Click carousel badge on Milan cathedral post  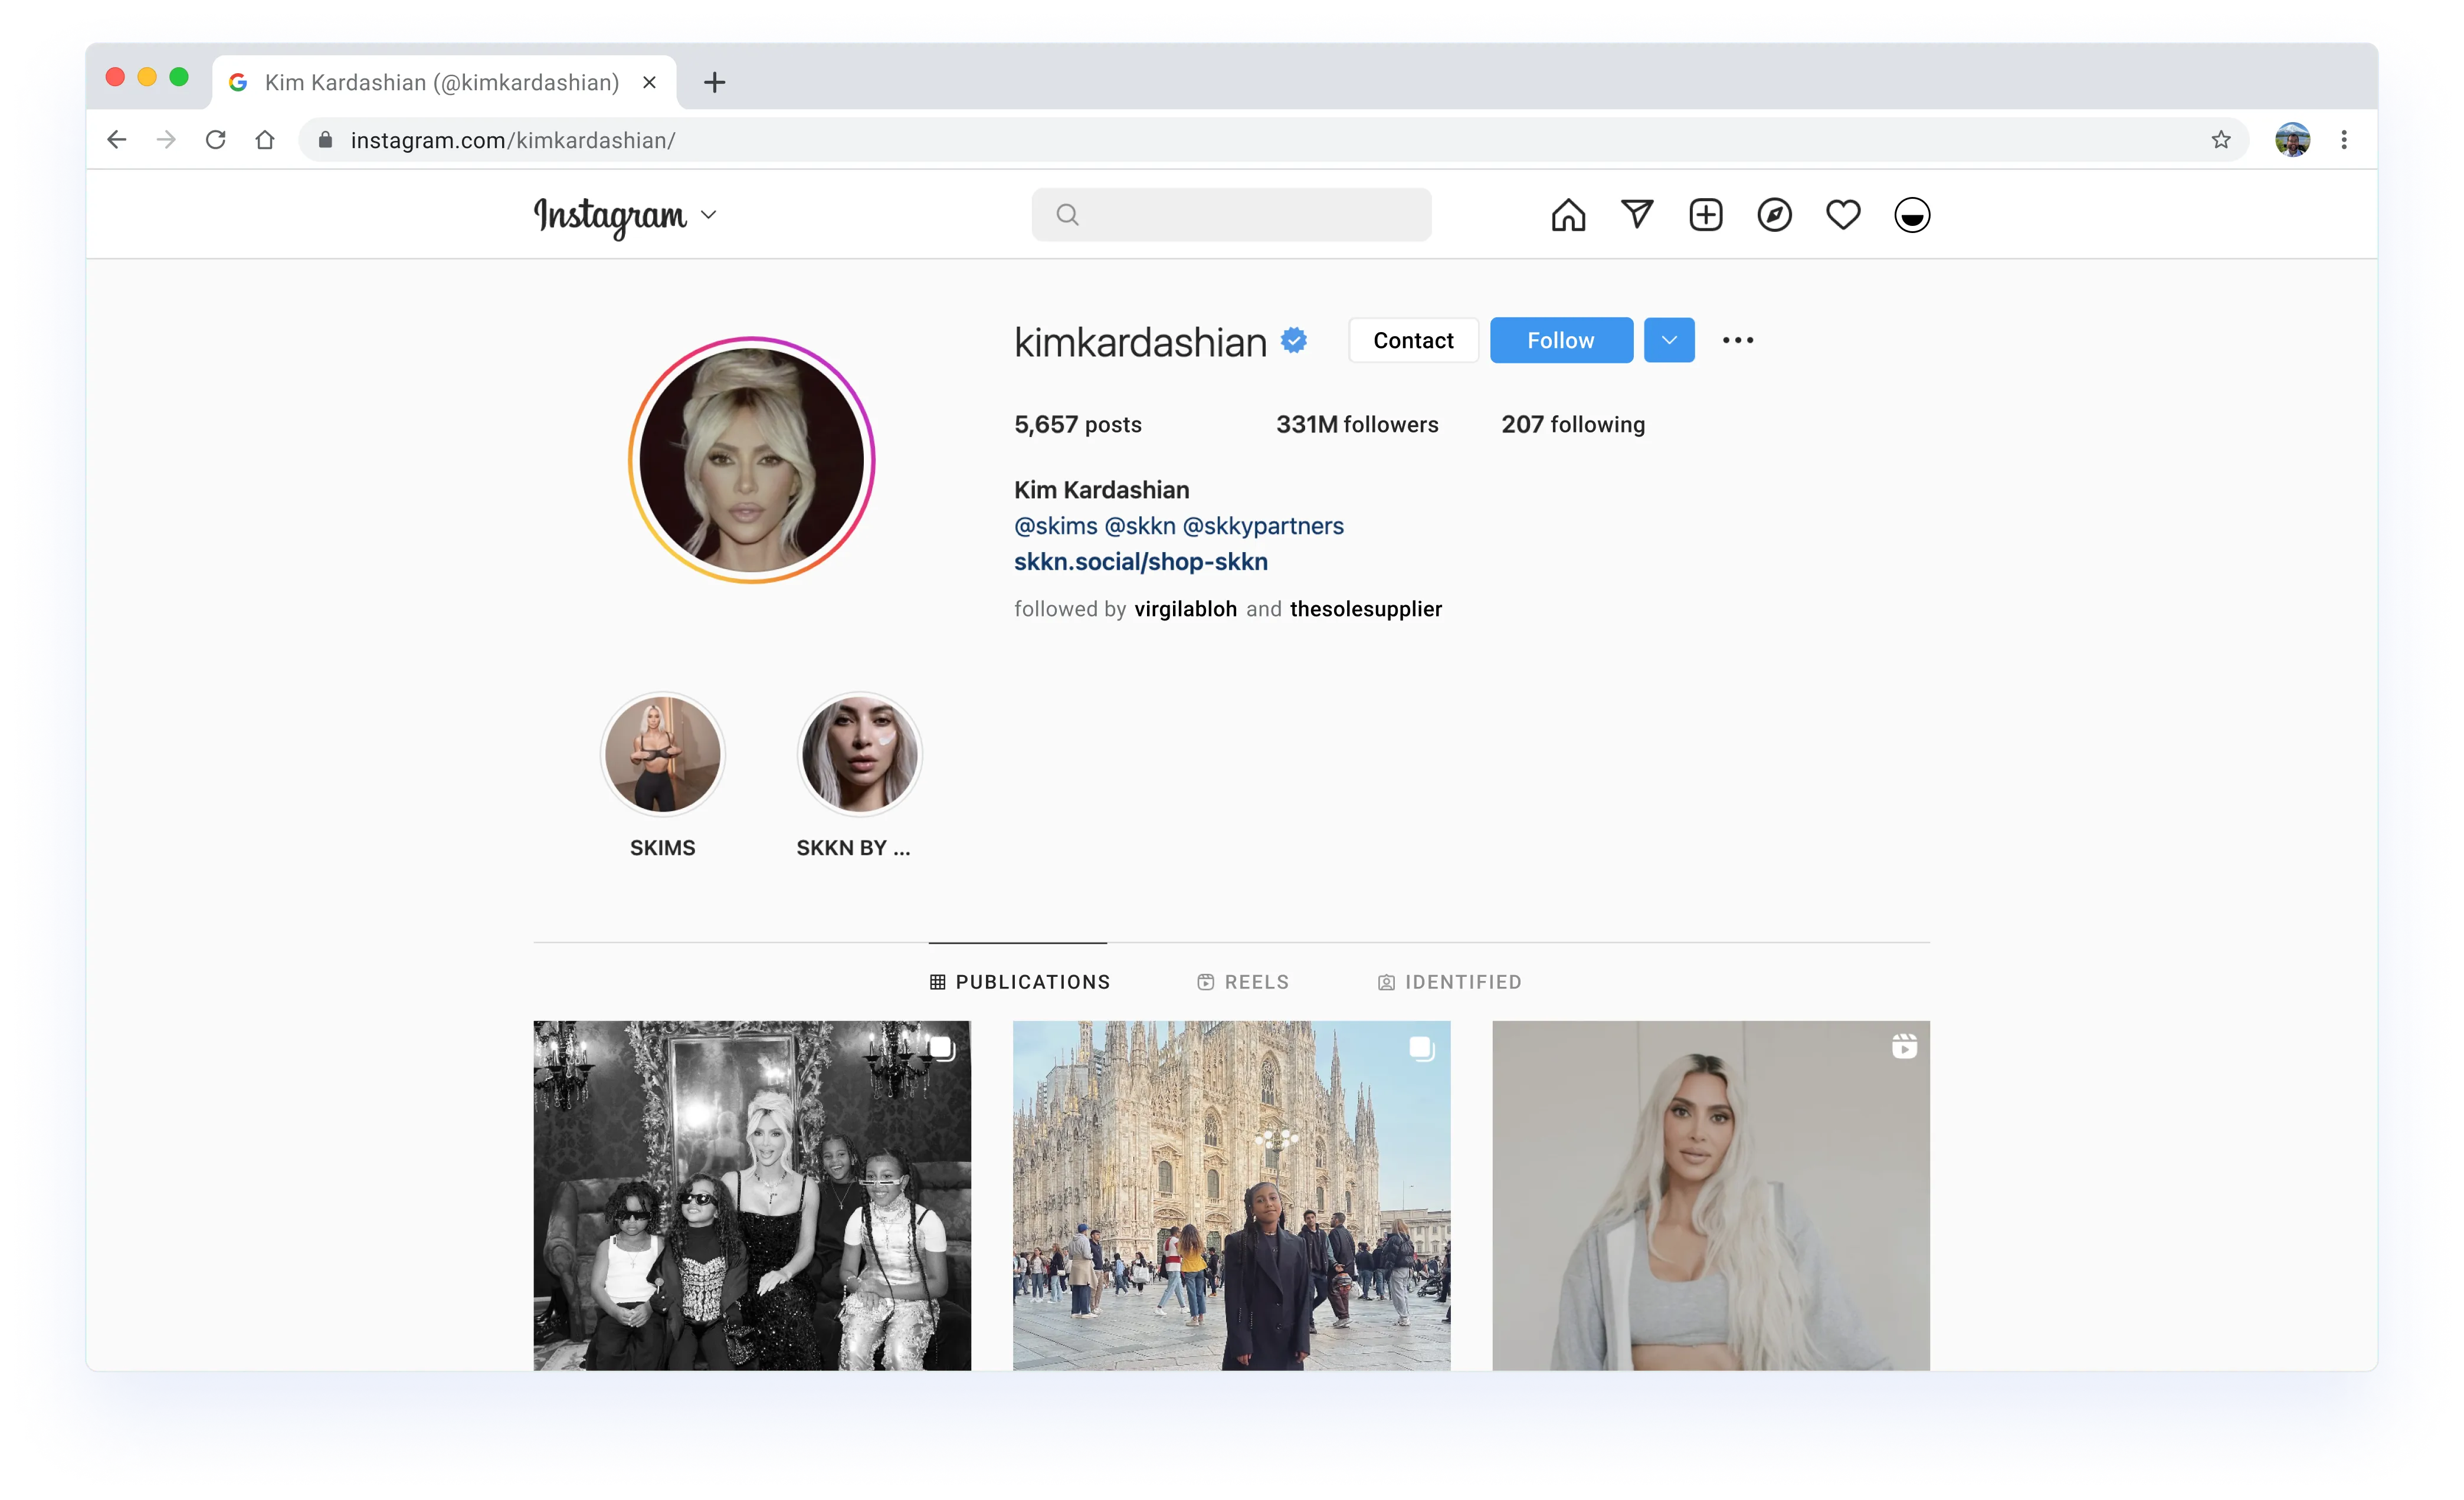click(1422, 1048)
